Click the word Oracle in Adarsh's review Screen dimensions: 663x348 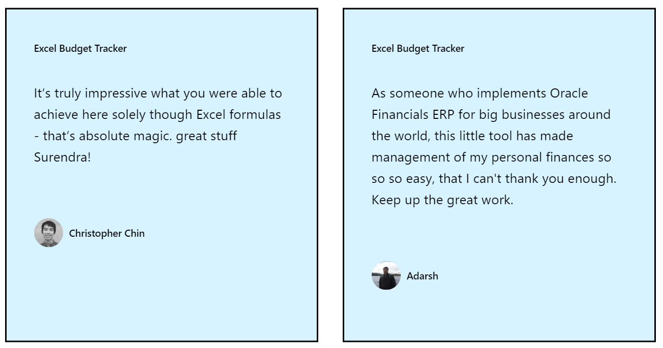[x=569, y=93]
